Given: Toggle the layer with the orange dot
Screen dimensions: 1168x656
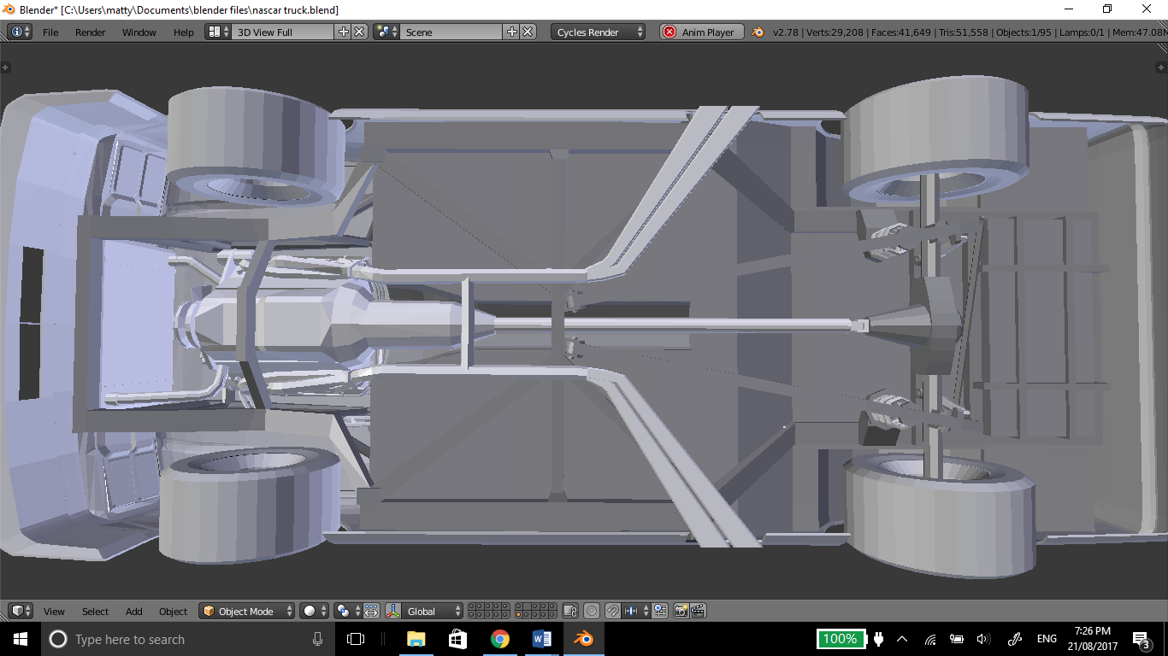Looking at the screenshot, I should coord(519,614).
